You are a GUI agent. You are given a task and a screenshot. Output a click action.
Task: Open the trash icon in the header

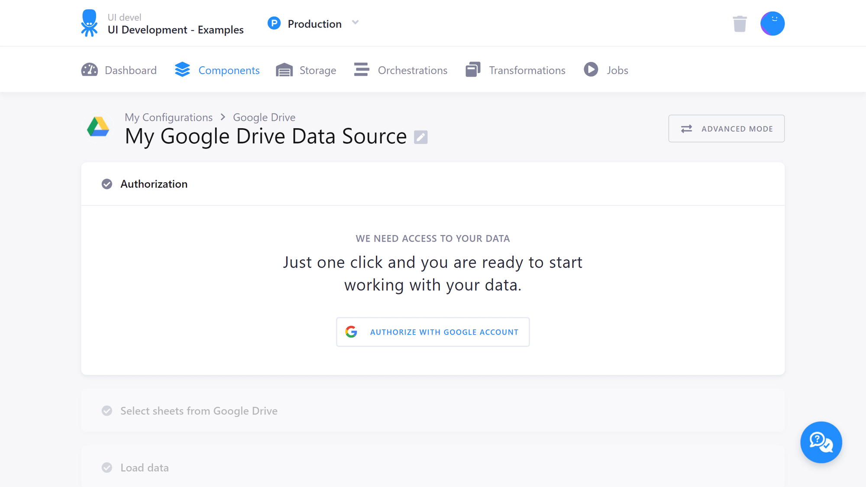pos(740,23)
